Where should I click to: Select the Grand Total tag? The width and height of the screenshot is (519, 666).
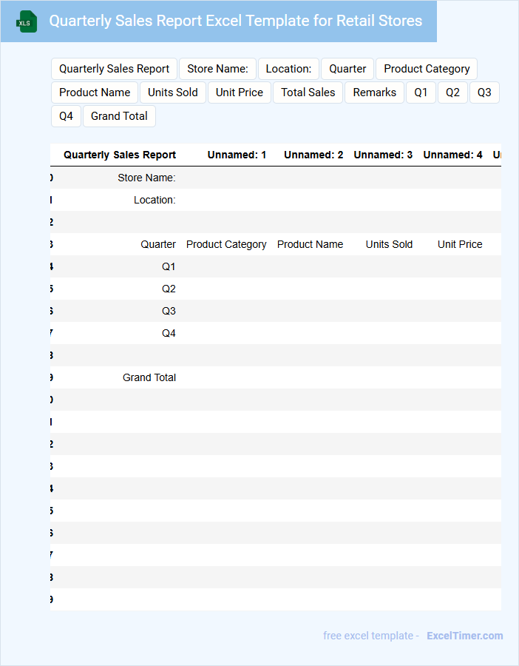[x=119, y=116]
